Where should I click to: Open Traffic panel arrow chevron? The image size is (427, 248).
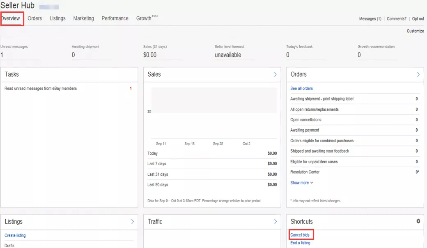tap(275, 222)
